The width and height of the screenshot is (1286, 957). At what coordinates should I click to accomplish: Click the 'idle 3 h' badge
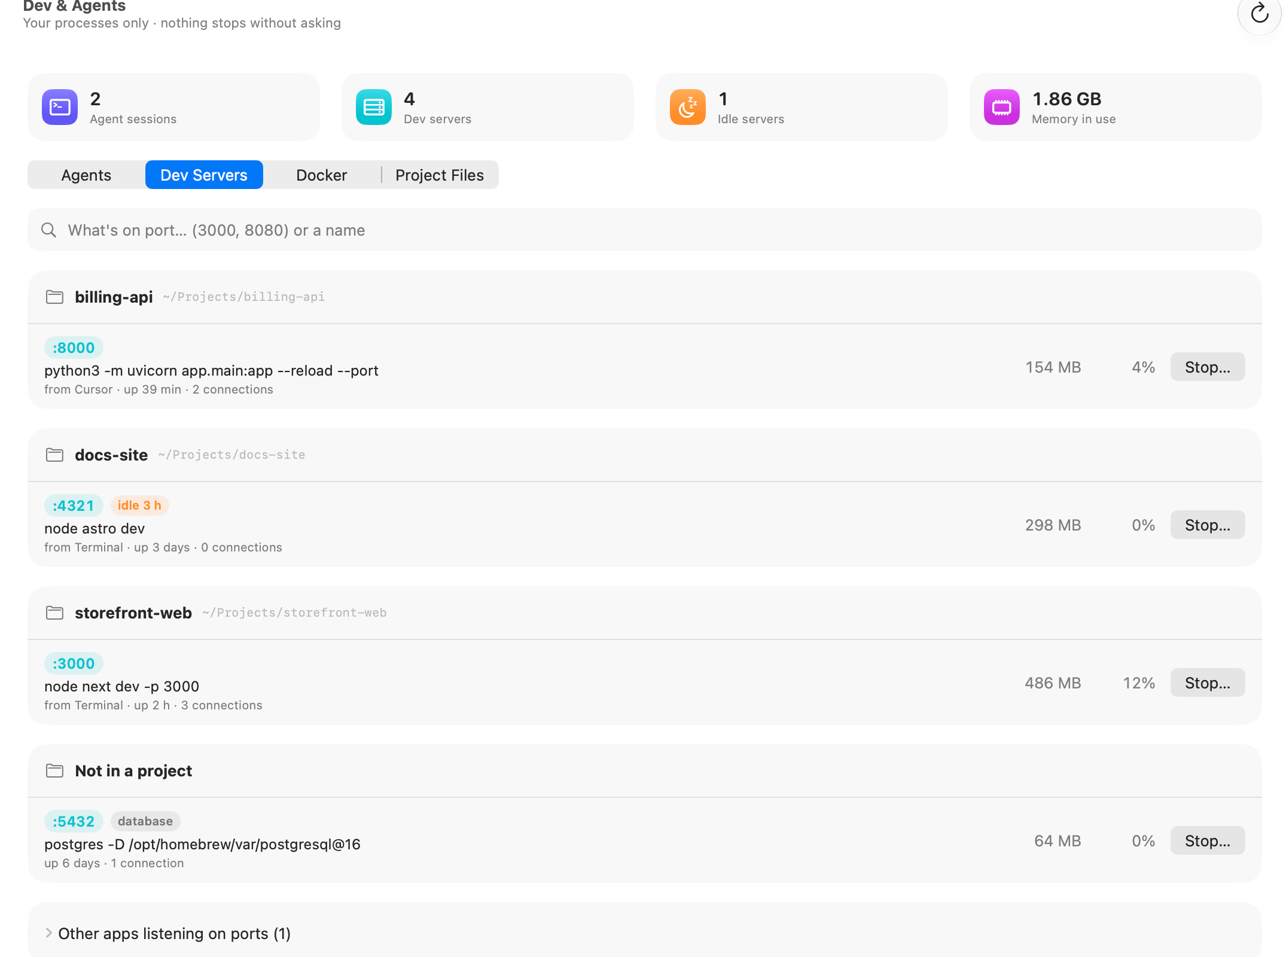point(139,505)
